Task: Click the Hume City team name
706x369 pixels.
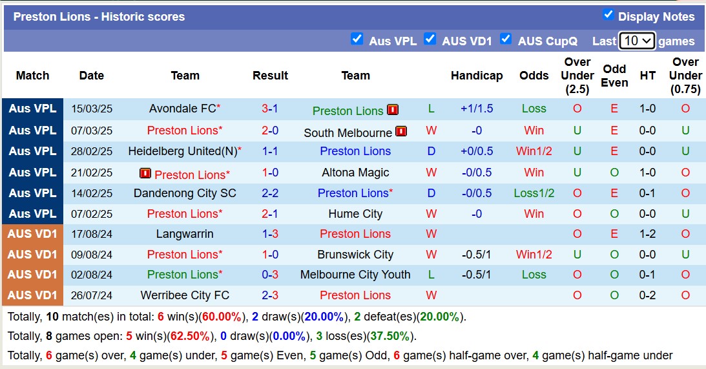Action: click(x=355, y=214)
